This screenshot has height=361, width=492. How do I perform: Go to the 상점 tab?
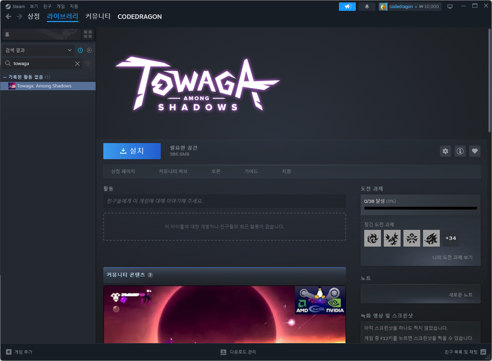tap(34, 16)
